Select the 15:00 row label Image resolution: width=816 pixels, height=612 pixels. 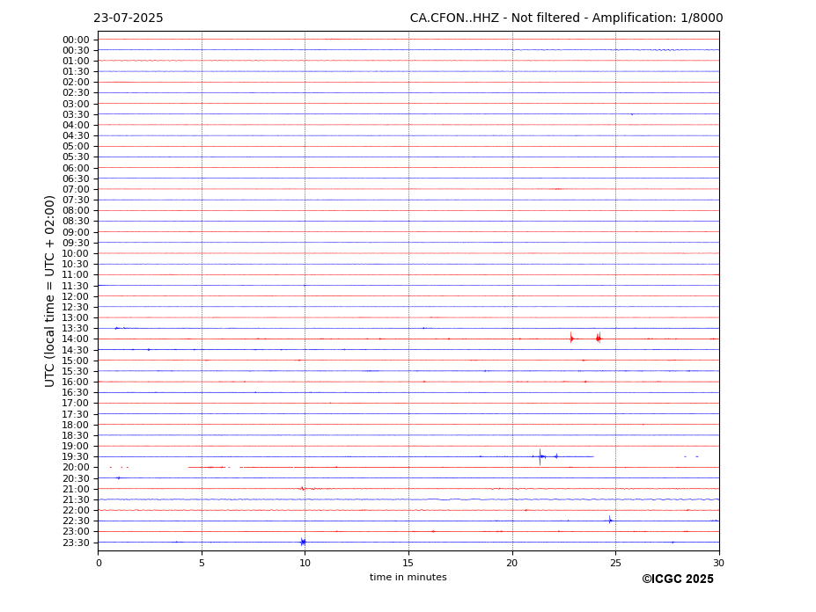(x=76, y=361)
